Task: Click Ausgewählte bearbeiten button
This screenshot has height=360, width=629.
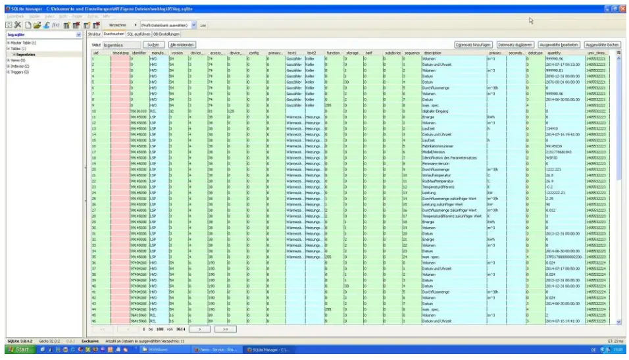Action: (559, 45)
